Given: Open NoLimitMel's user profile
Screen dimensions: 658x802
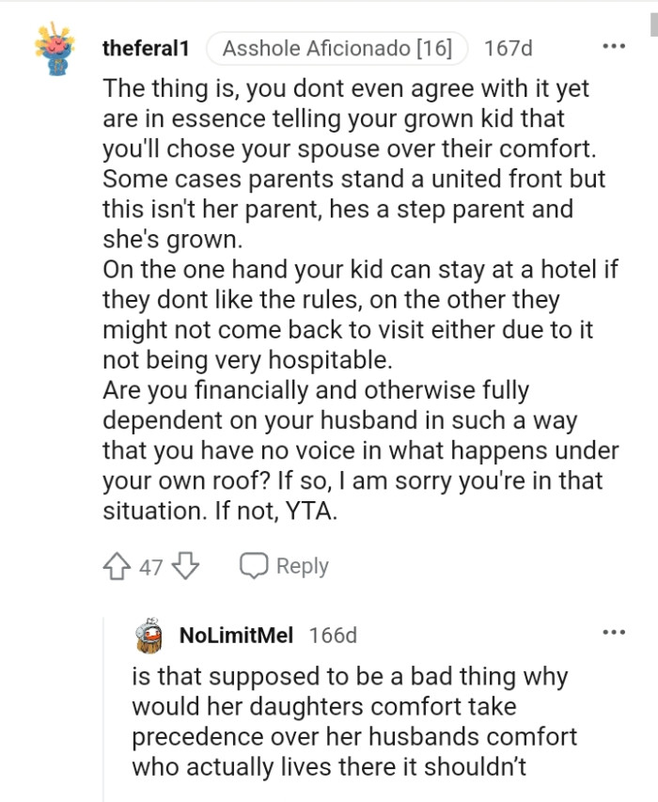Looking at the screenshot, I should click(x=236, y=635).
